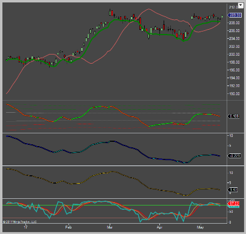Click the 1.43 indicator value marker
The image size is (246, 234).
point(233,190)
